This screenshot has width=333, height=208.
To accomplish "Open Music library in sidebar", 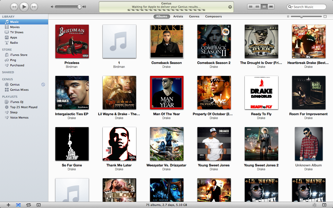I will [24, 22].
